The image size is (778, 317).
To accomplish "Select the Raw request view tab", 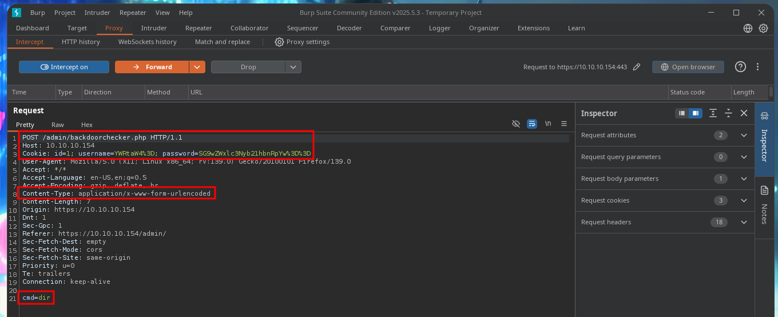I will [58, 124].
